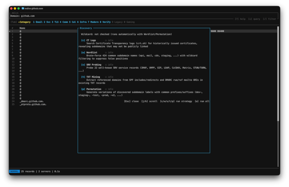Image resolution: width=289 pixels, height=187 pixels.
Task: Click the TXT Mining description text
Action: click(x=141, y=82)
